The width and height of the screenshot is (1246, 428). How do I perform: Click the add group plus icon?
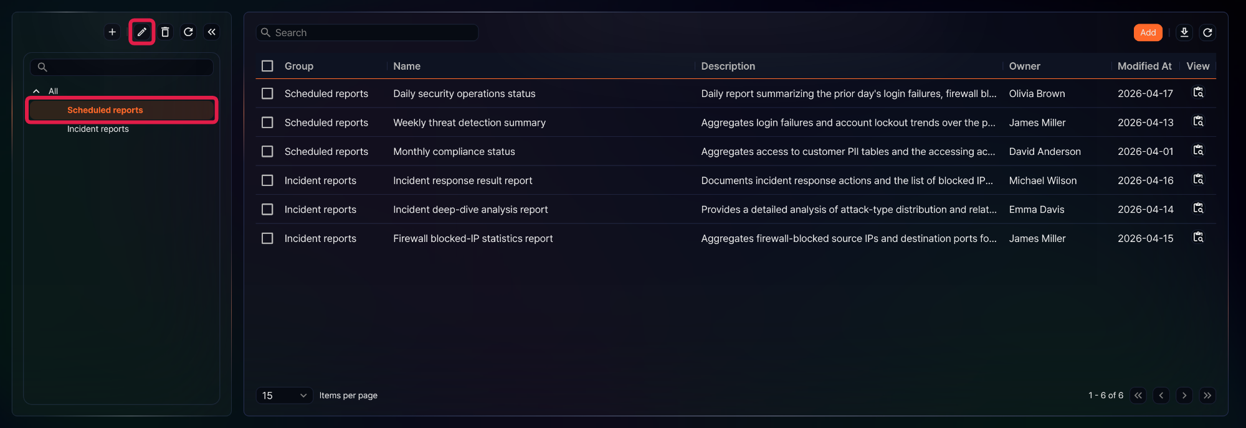[x=112, y=32]
